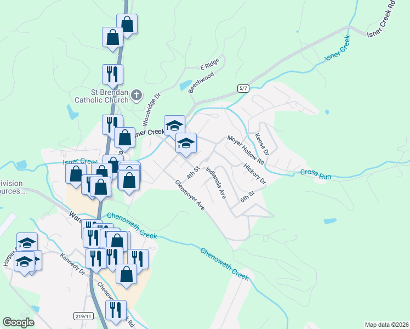Image resolution: width=410 pixels, height=329 pixels.
Task: Click the 6th St label
Action: pyautogui.click(x=247, y=197)
